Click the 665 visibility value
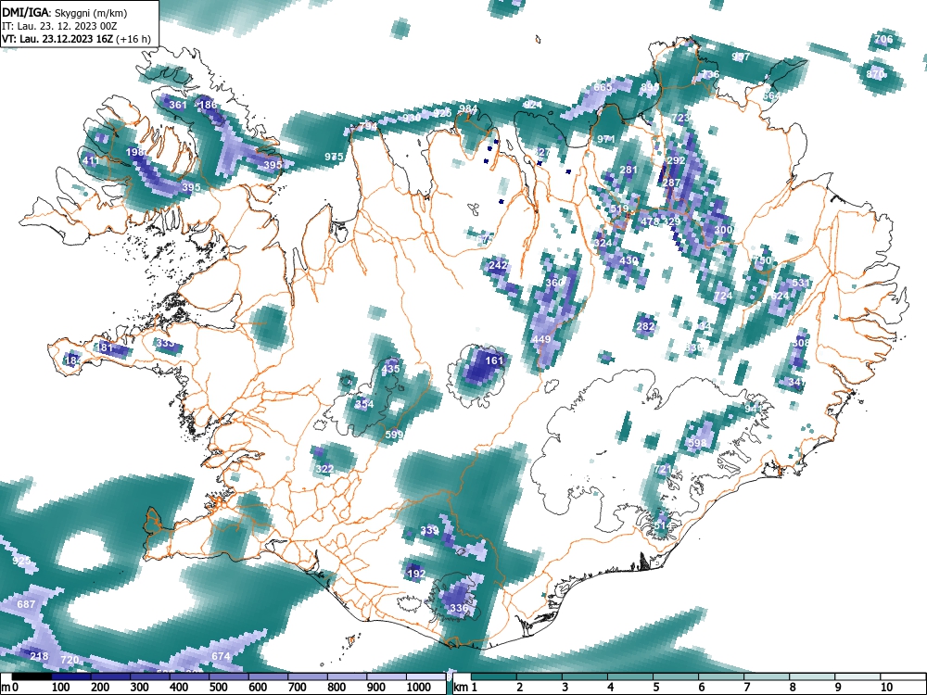This screenshot has height=695, width=927. coord(603,87)
